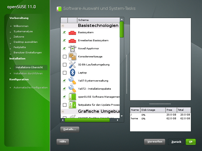Check the Testpakete für den Update checkbox
Viewport: 202px width, 151px height.
pyautogui.click(x=65, y=105)
